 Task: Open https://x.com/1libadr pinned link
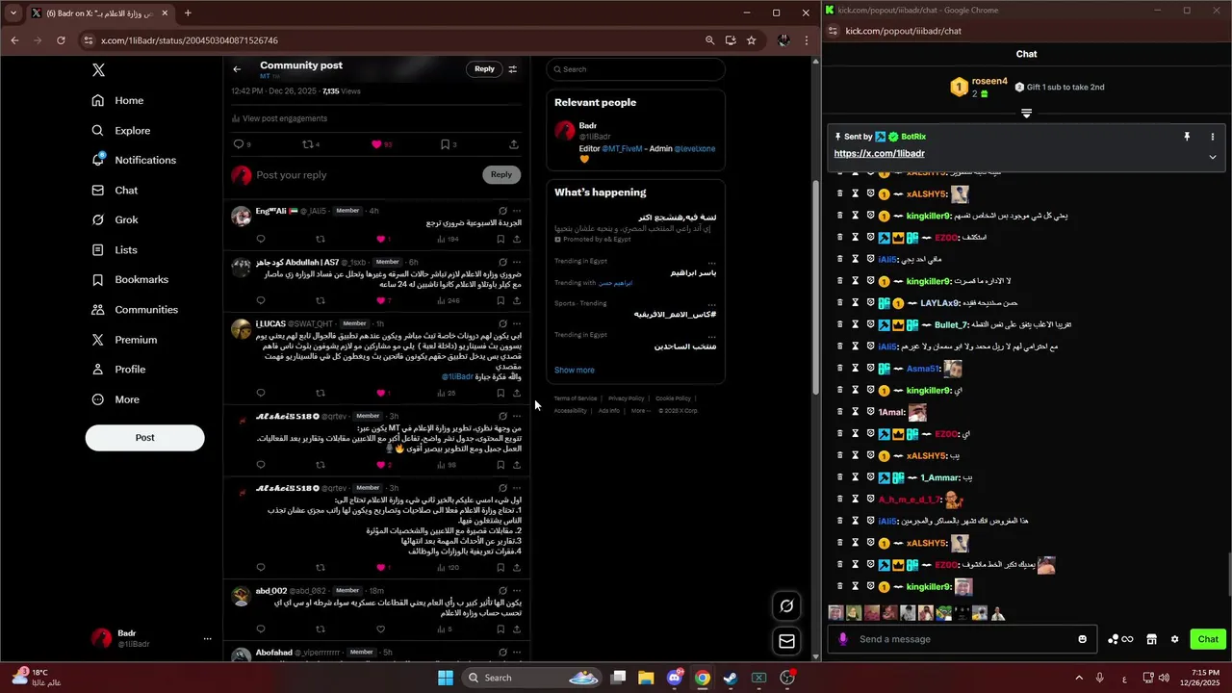(879, 153)
